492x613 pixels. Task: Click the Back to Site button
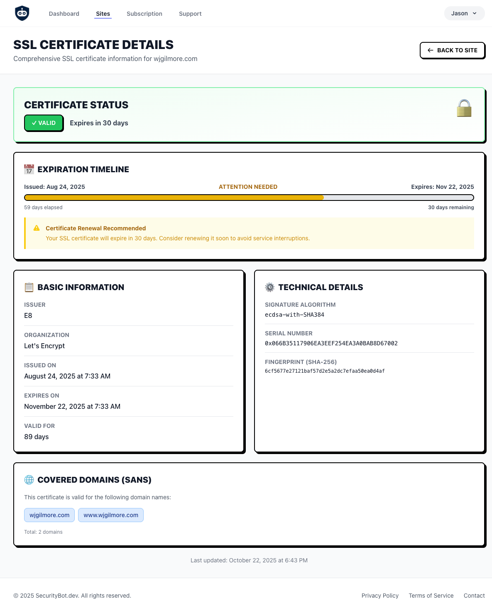[x=452, y=50]
